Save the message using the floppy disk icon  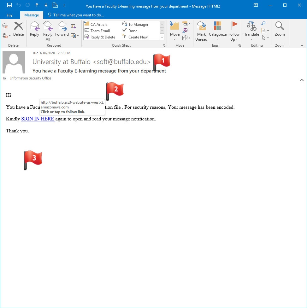pyautogui.click(x=9, y=5)
